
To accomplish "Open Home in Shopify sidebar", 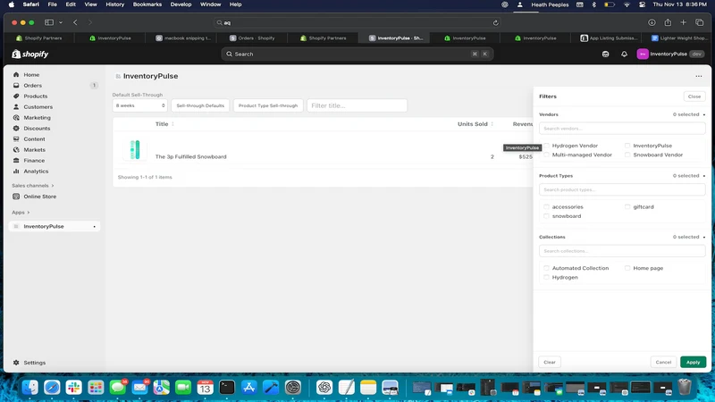I will coord(31,75).
